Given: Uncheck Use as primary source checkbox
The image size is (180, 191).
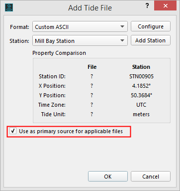Looking at the screenshot, I should coord(13,131).
